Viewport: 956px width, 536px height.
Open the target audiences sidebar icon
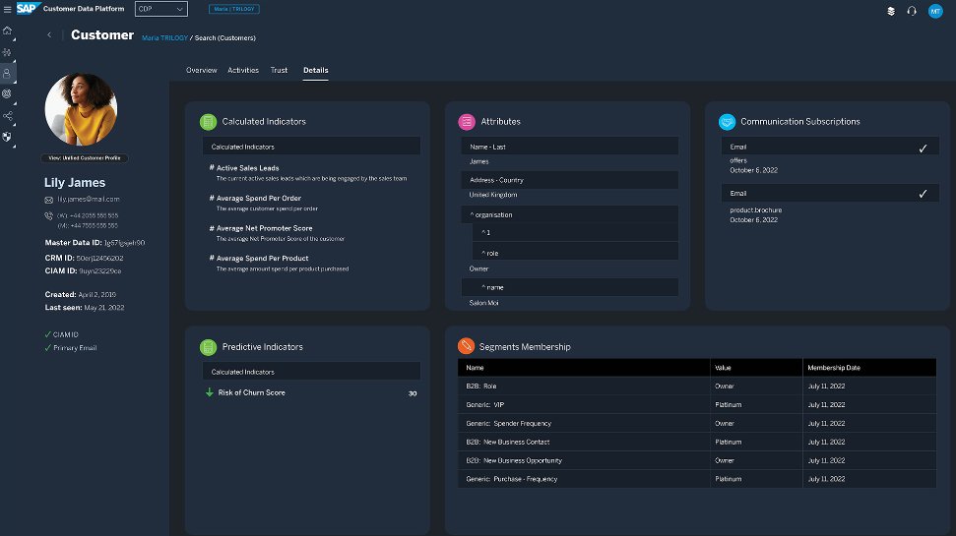(8, 93)
